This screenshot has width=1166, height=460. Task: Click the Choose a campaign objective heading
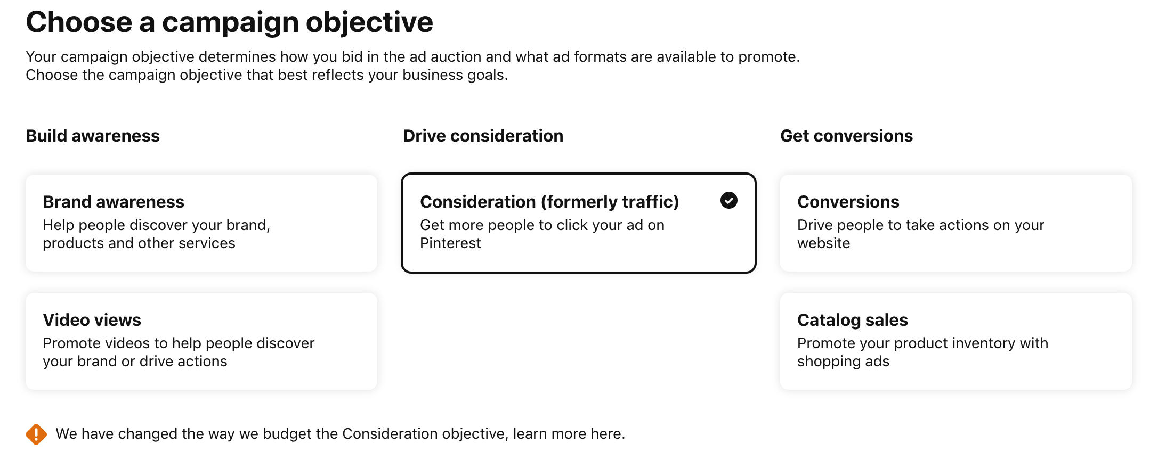click(x=230, y=22)
